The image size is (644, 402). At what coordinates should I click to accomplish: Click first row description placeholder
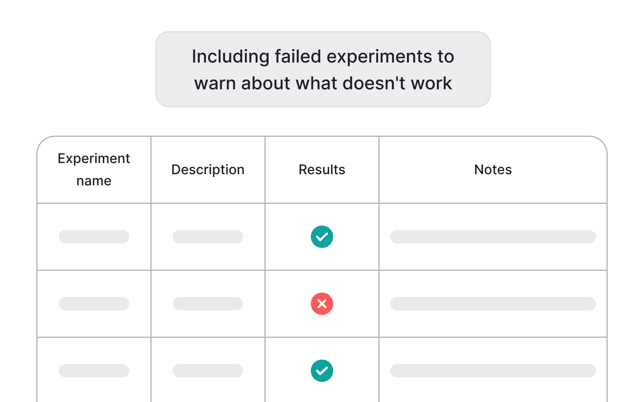208,237
